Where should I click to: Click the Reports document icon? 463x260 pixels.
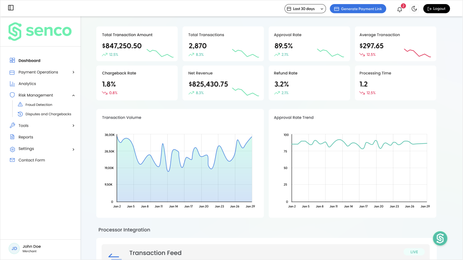(x=13, y=137)
